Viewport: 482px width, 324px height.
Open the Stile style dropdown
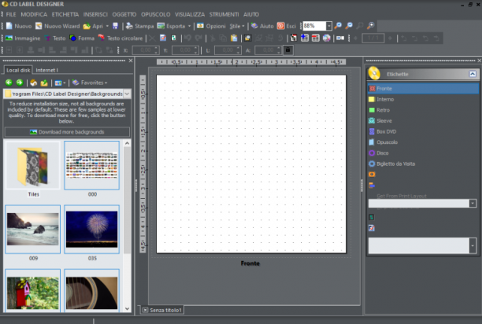pyautogui.click(x=237, y=26)
